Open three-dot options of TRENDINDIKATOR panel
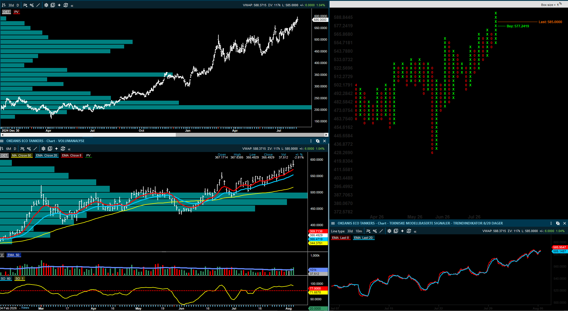The height and width of the screenshot is (311, 568). click(551, 223)
